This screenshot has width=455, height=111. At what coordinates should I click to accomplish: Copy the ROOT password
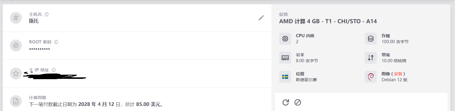tap(56, 42)
